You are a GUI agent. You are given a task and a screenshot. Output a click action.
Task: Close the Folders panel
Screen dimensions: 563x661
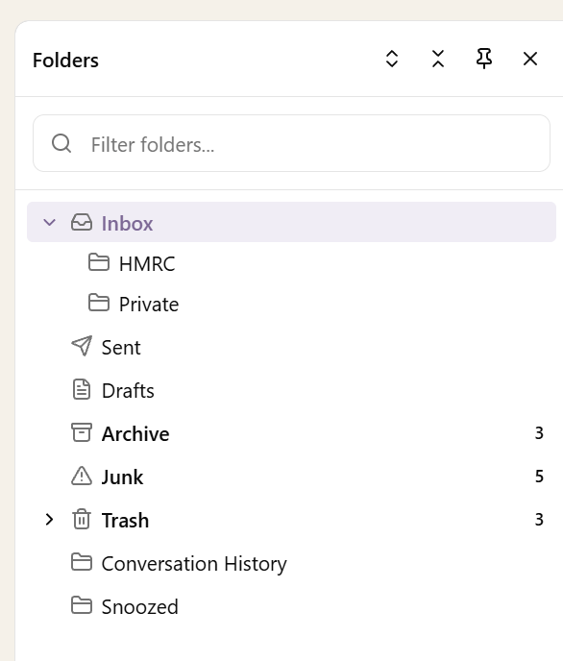(x=529, y=59)
